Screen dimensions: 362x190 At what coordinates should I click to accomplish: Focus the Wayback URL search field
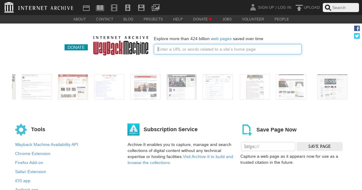point(228,49)
